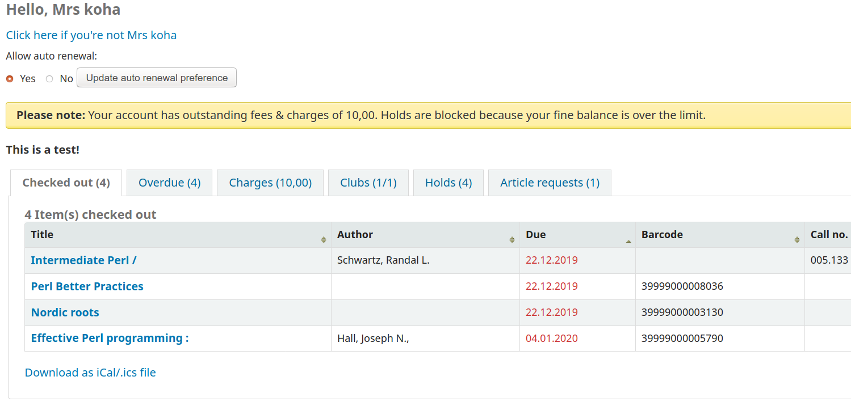Select Yes for auto renewal
Image resolution: width=851 pixels, height=406 pixels.
[x=10, y=79]
